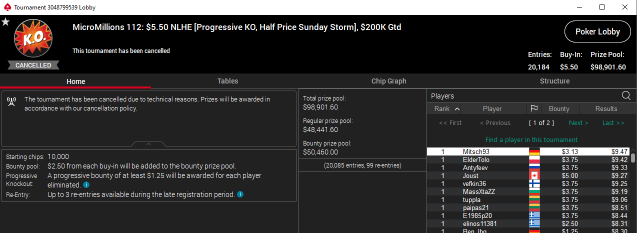Open the Structure tab
The width and height of the screenshot is (637, 233).
pos(554,81)
